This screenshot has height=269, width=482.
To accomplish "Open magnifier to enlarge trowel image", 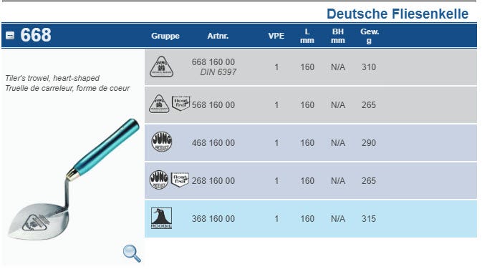I will pos(132,253).
